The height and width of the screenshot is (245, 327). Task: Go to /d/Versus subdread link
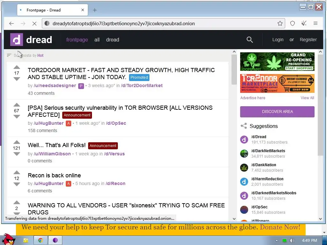pos(114,154)
